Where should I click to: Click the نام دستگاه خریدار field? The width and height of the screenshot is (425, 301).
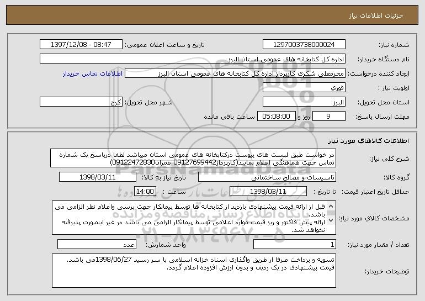[x=193, y=59]
